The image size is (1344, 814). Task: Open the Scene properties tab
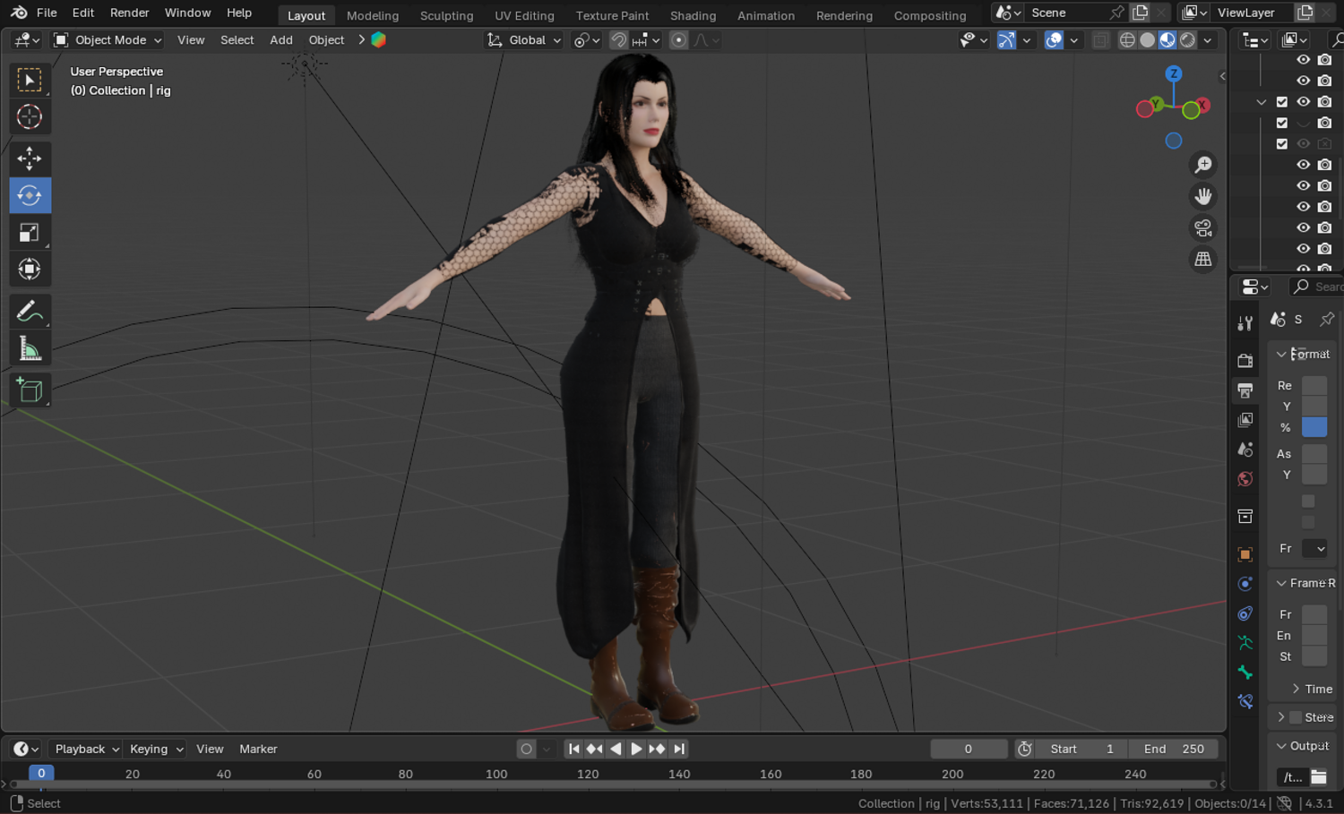(1245, 450)
